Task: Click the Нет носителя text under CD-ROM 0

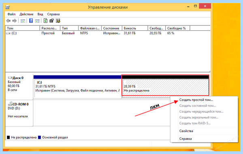Action: point(18,117)
